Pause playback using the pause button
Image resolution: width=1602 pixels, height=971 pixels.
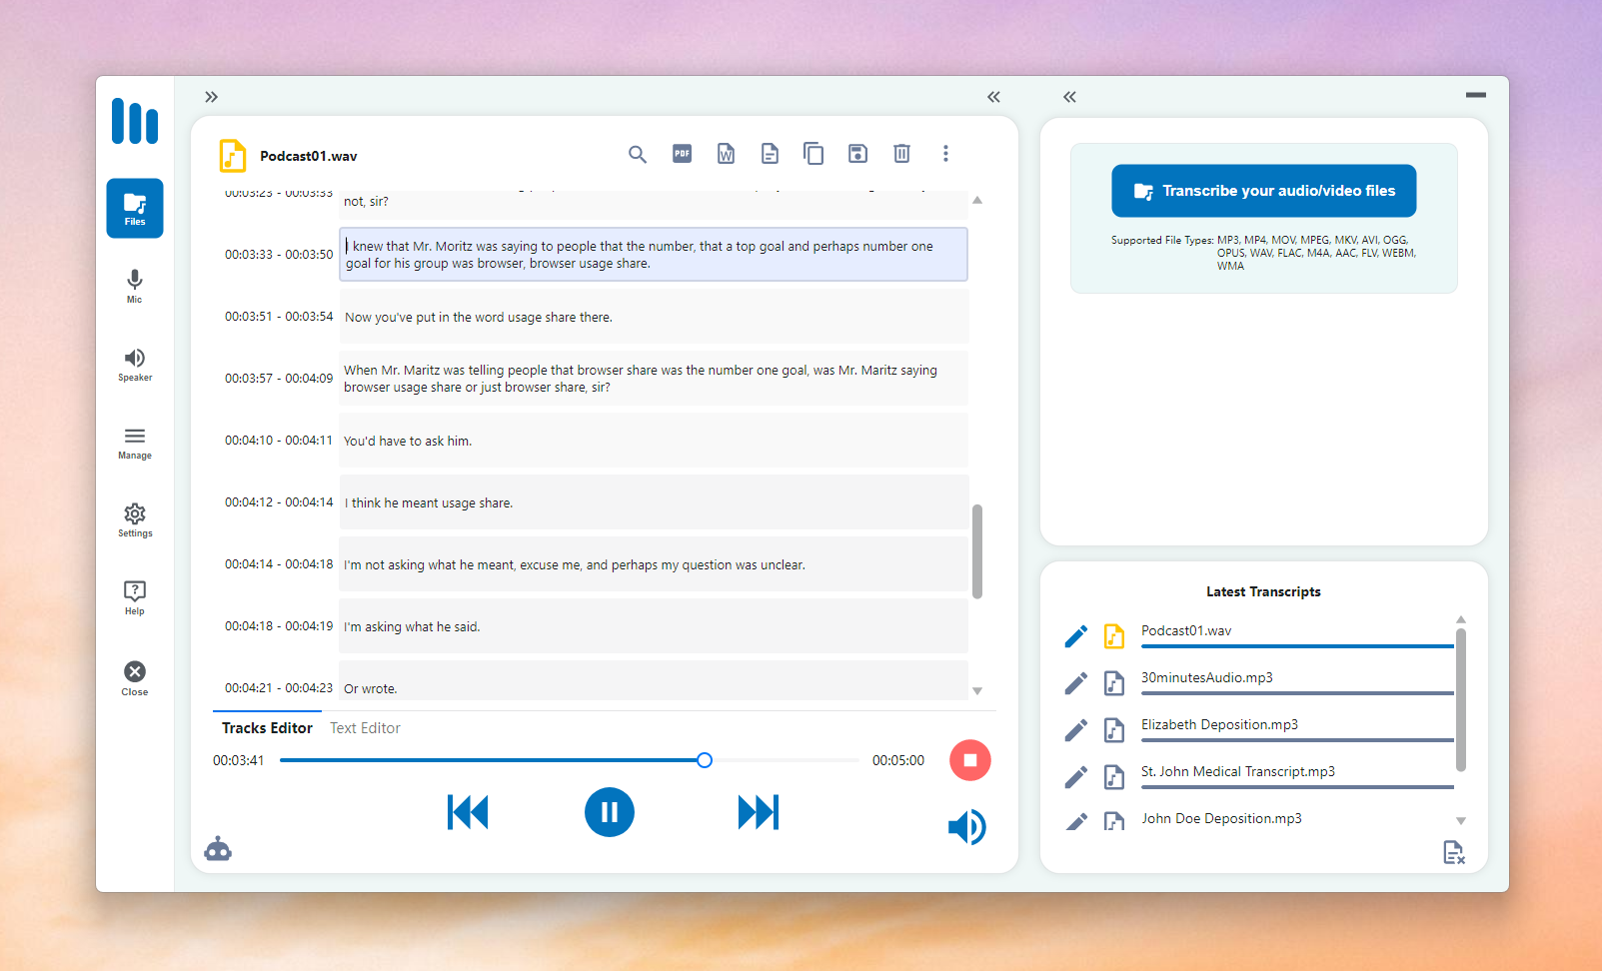(609, 812)
